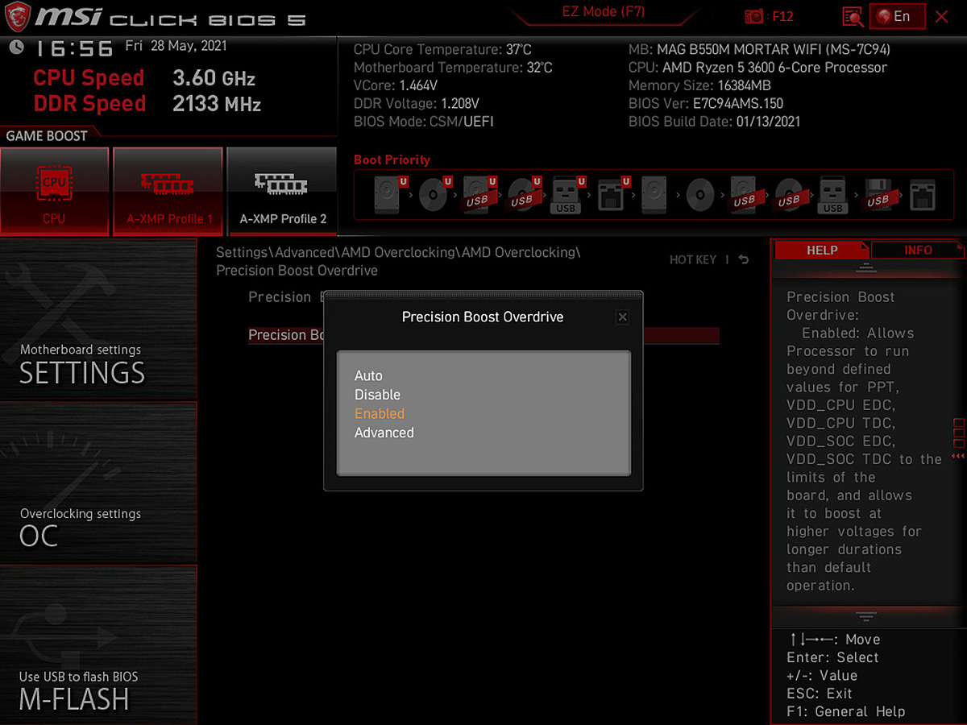The width and height of the screenshot is (967, 725).
Task: Open the HOT KEY menu
Action: tap(693, 259)
